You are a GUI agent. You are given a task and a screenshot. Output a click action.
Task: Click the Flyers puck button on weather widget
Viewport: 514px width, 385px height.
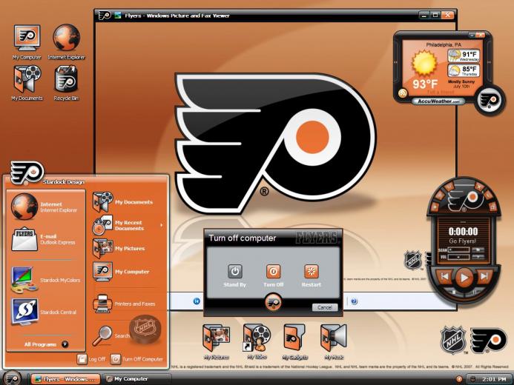tap(490, 100)
